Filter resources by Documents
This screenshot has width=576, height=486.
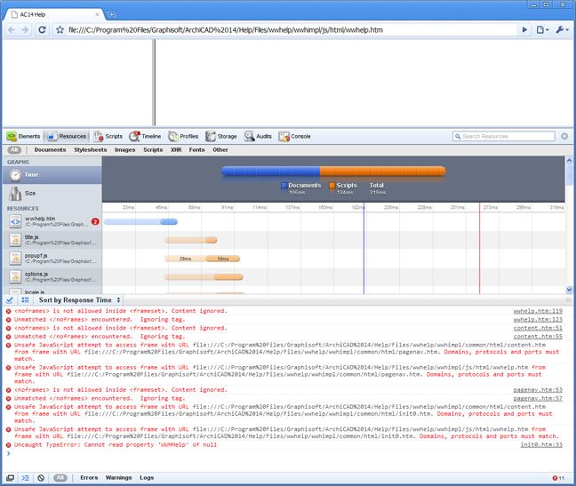(50, 150)
